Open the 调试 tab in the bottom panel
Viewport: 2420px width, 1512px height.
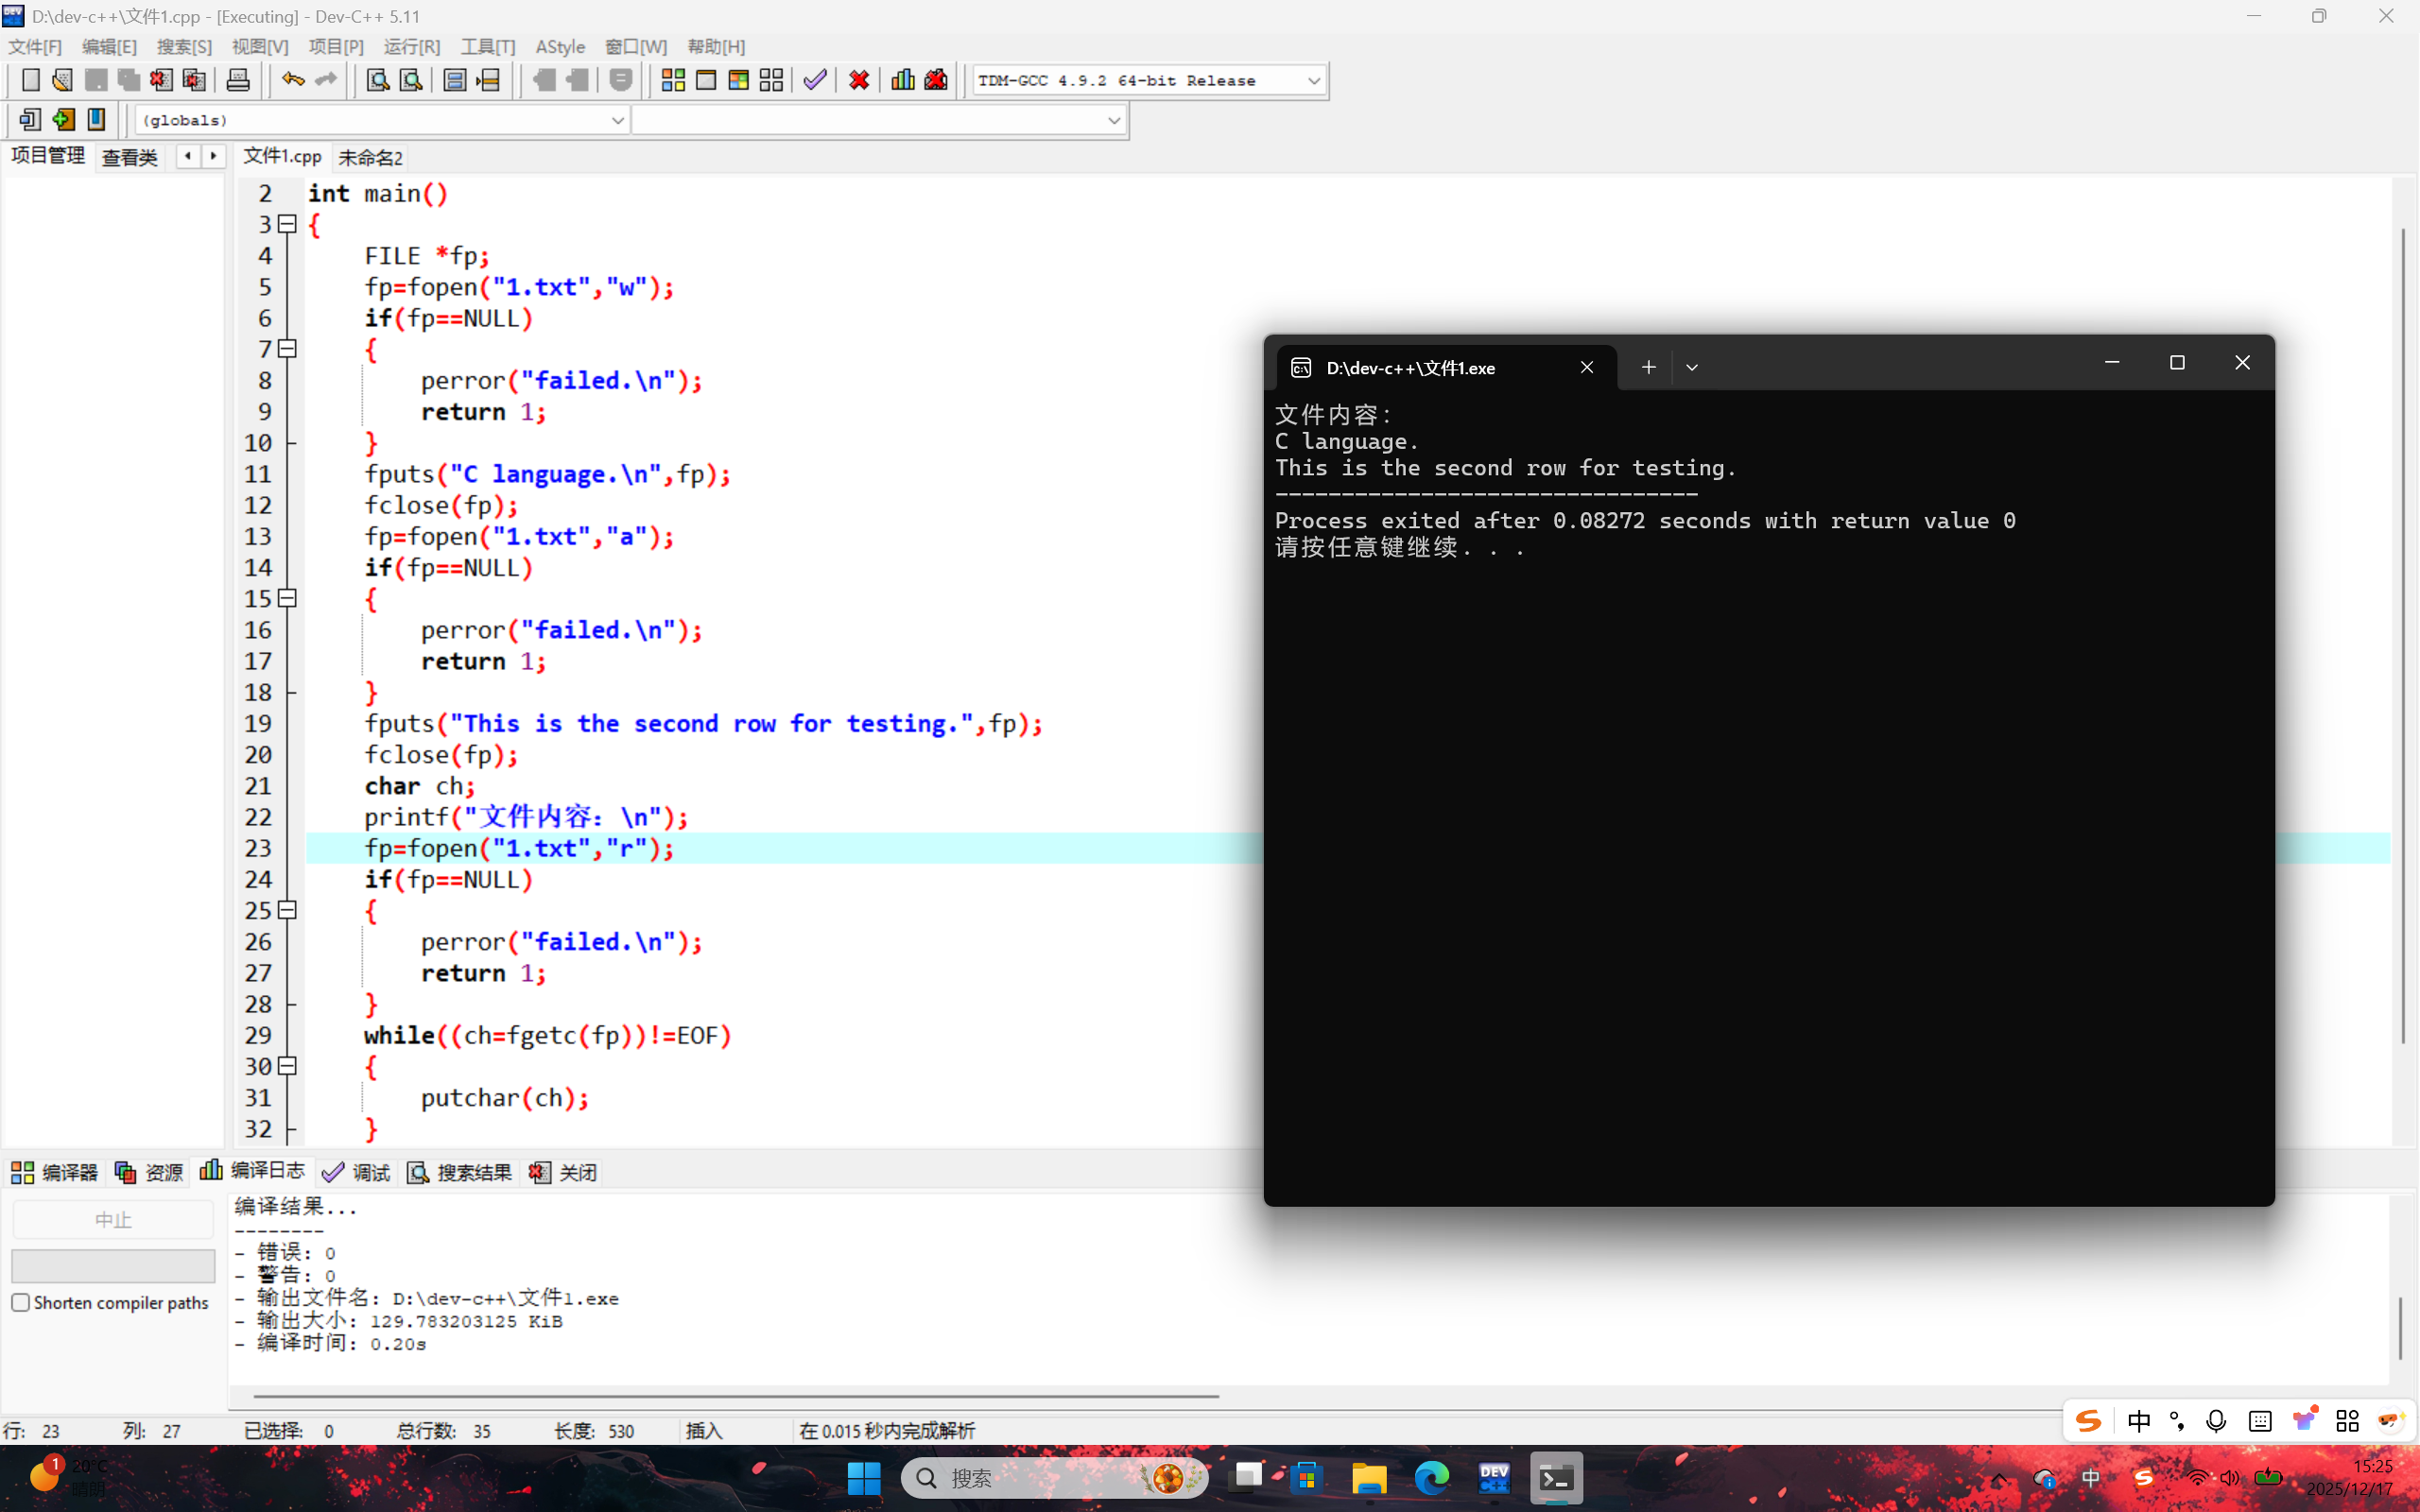[357, 1172]
